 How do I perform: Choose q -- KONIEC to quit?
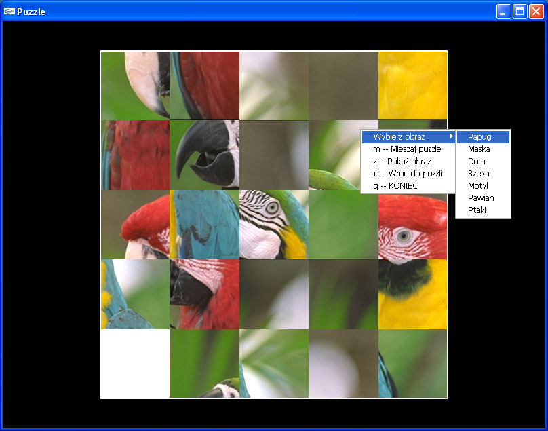click(x=408, y=186)
